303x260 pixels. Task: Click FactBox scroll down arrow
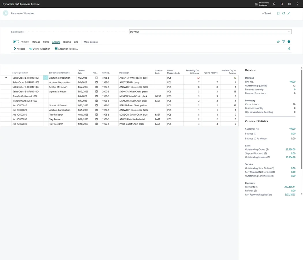pyautogui.click(x=302, y=194)
